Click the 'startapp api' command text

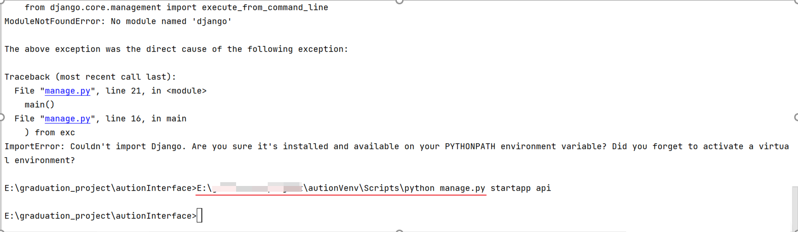pyautogui.click(x=521, y=188)
